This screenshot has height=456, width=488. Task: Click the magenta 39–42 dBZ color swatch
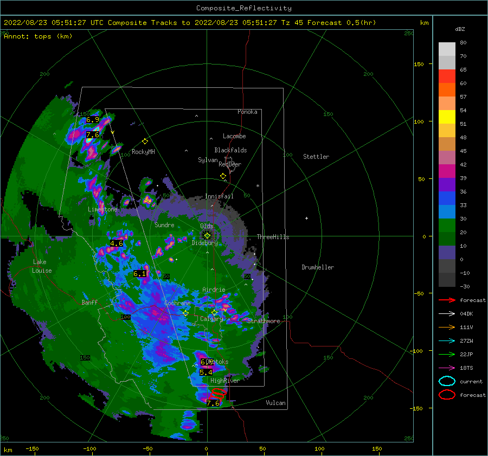[x=447, y=171]
